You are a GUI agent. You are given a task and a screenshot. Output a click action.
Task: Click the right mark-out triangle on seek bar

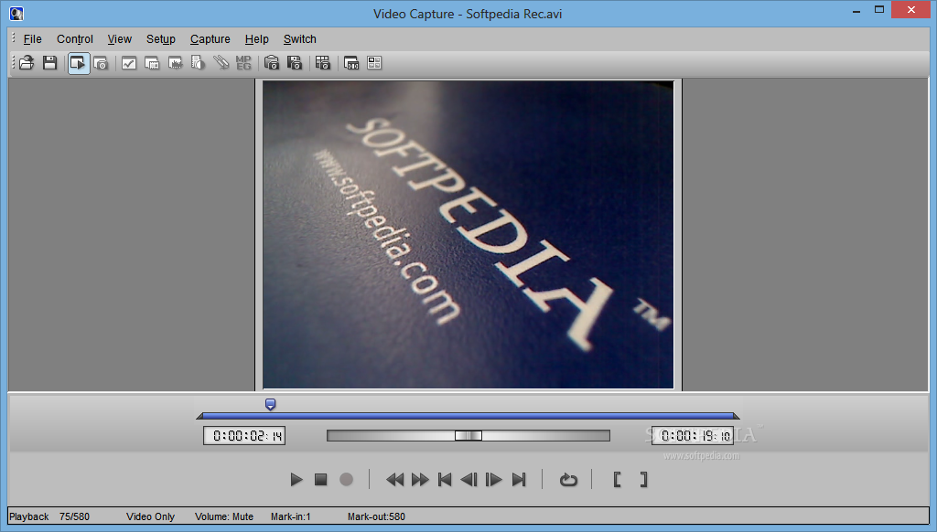click(x=737, y=416)
